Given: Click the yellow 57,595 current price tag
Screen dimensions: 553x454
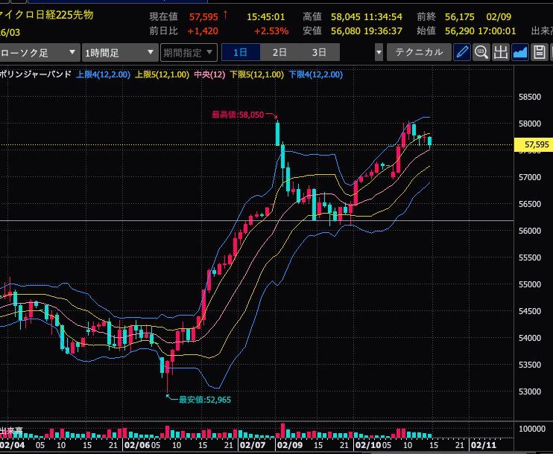Looking at the screenshot, I should [534, 144].
